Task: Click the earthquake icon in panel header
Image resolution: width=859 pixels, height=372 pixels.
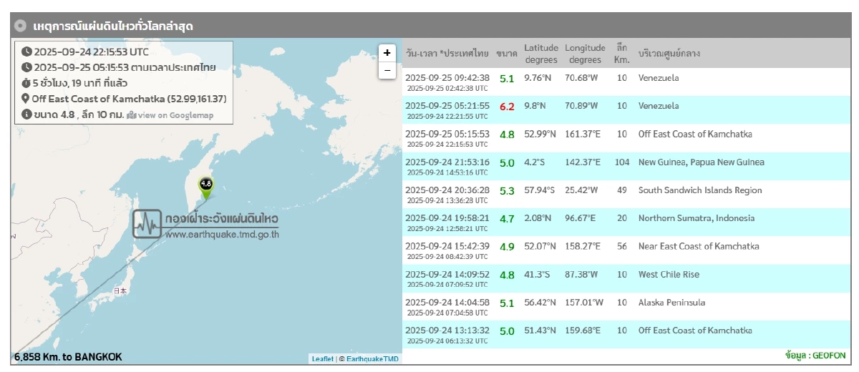Action: (22, 26)
